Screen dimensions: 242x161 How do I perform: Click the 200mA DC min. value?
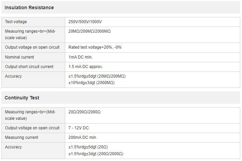tap(83, 138)
